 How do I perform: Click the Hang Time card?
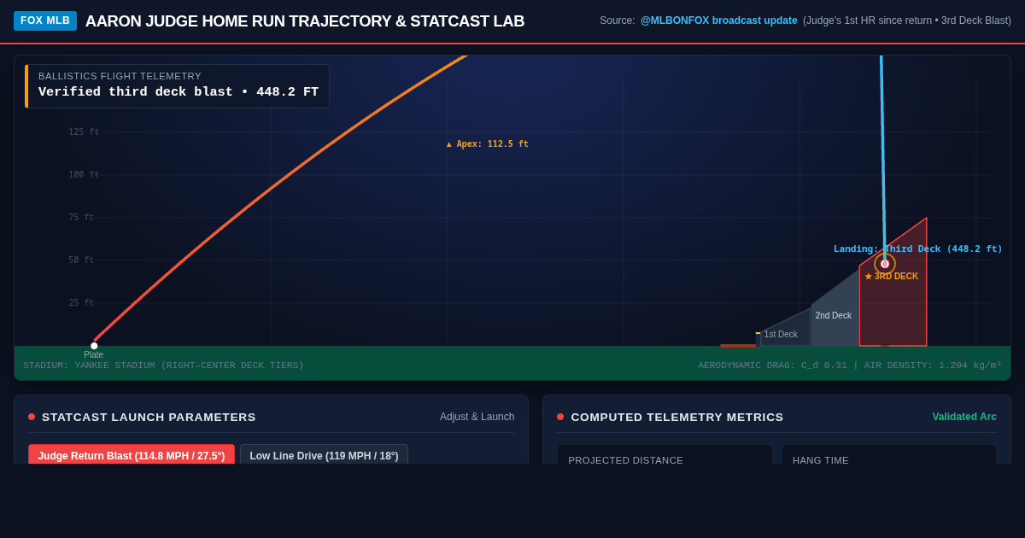click(889, 454)
